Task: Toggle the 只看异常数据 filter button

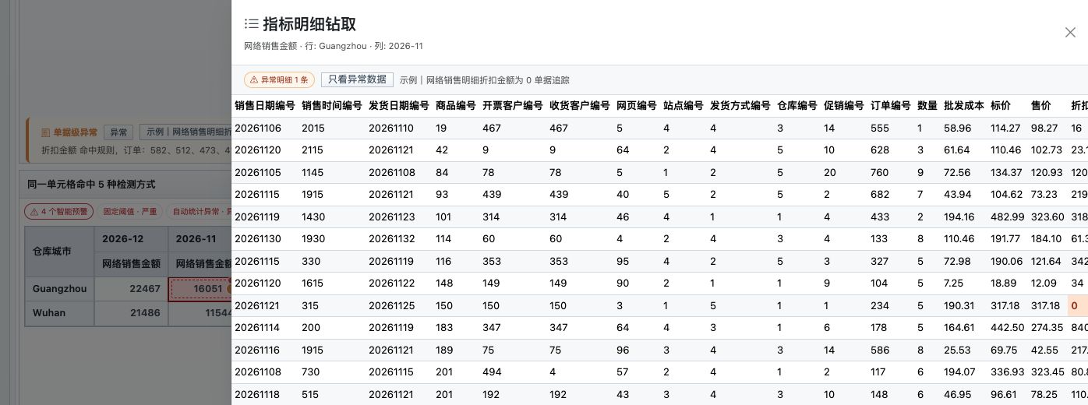Action: (x=357, y=79)
